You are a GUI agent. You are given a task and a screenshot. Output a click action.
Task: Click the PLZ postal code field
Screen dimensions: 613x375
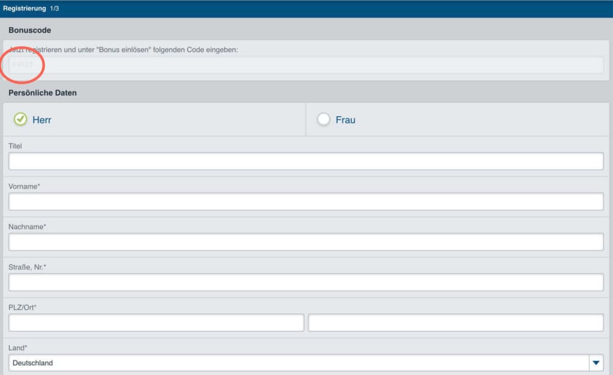[156, 323]
